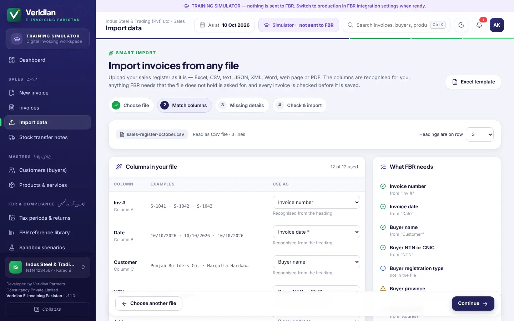Open the Buyer name Use As dropdown
This screenshot has width=514, height=321.
click(316, 262)
